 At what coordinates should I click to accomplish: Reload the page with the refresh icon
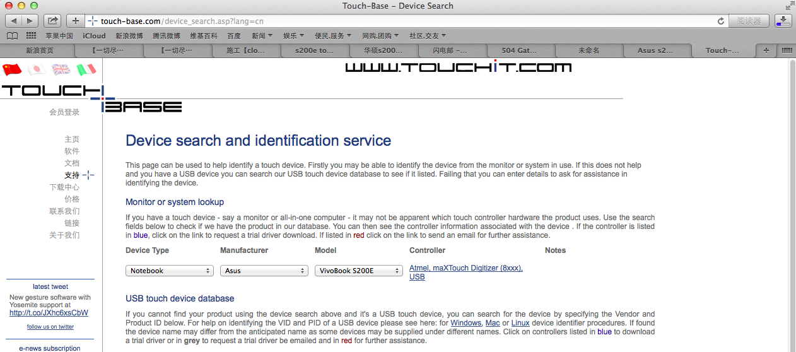pos(721,21)
